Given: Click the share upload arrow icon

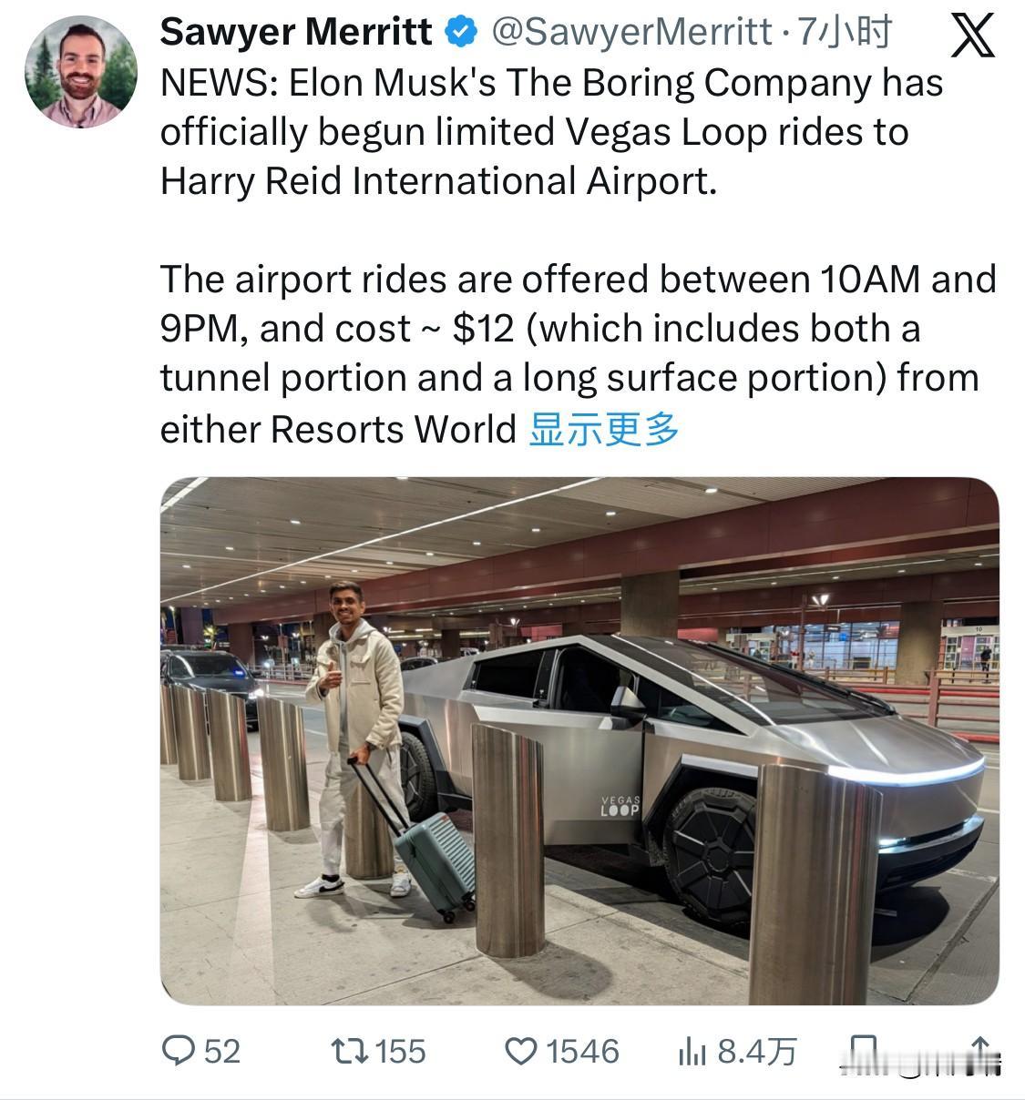Looking at the screenshot, I should pyautogui.click(x=980, y=1051).
